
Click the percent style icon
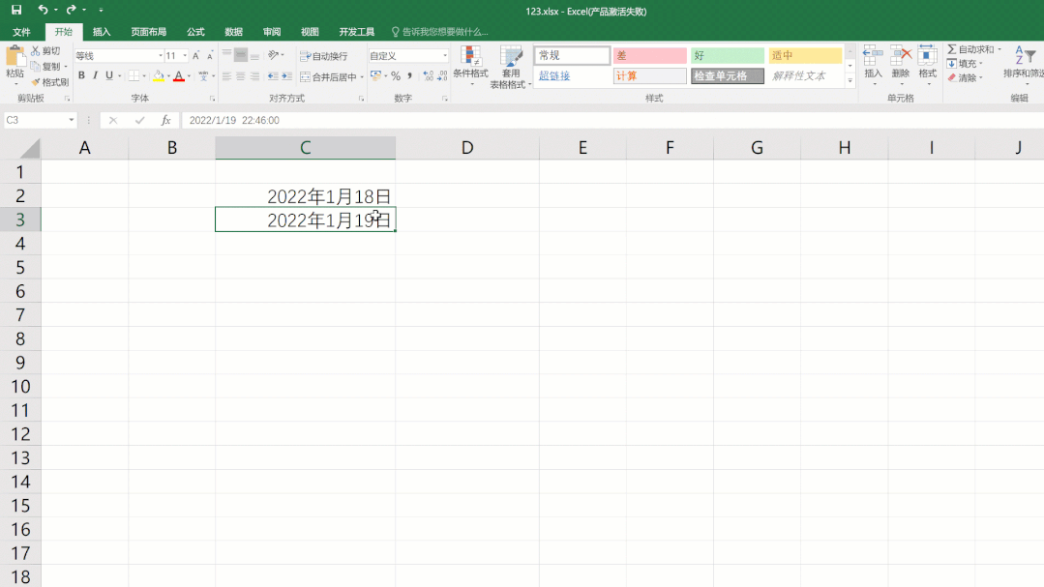[x=396, y=76]
